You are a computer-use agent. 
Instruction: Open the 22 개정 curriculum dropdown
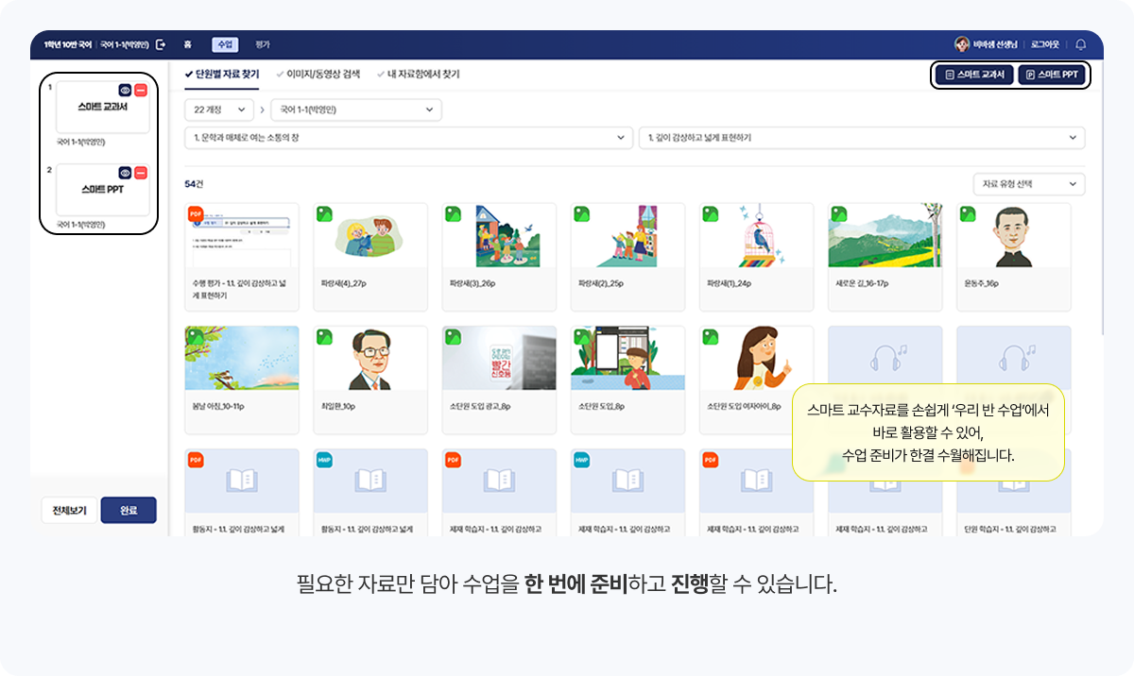click(x=219, y=110)
